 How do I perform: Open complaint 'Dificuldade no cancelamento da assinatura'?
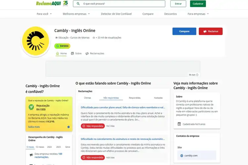click(123, 139)
